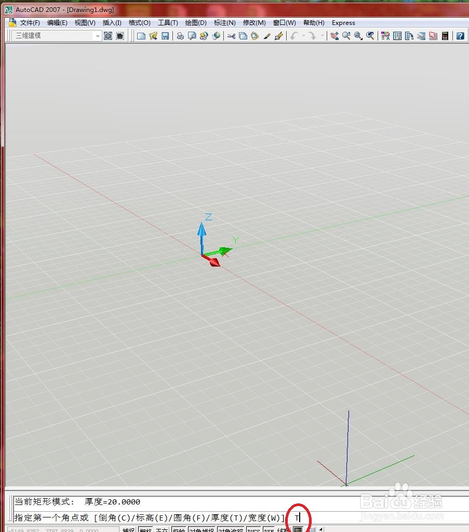Toggle DUCS dynamic UCS in status bar
The image size is (469, 532).
point(253,529)
